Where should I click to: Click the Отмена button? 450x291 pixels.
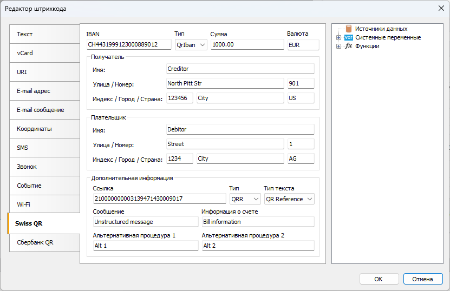tap(423, 279)
